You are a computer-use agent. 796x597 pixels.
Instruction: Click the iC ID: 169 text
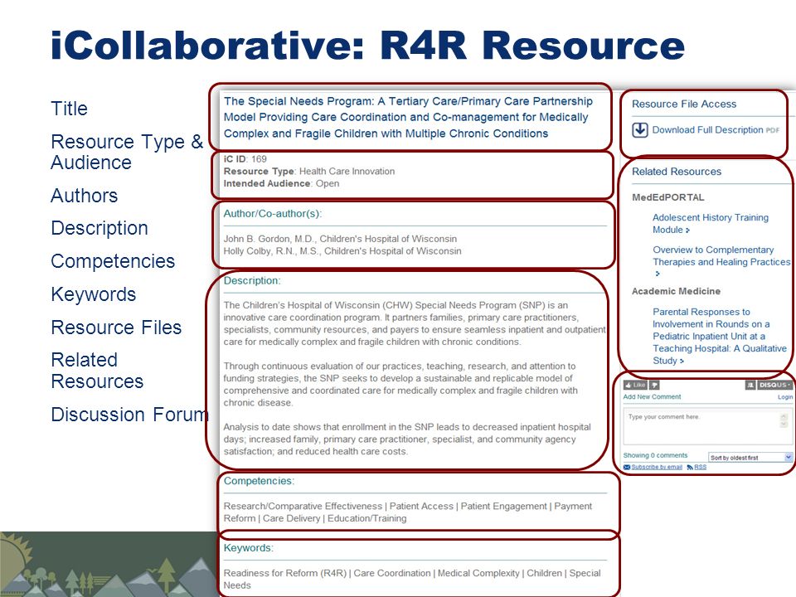[245, 159]
